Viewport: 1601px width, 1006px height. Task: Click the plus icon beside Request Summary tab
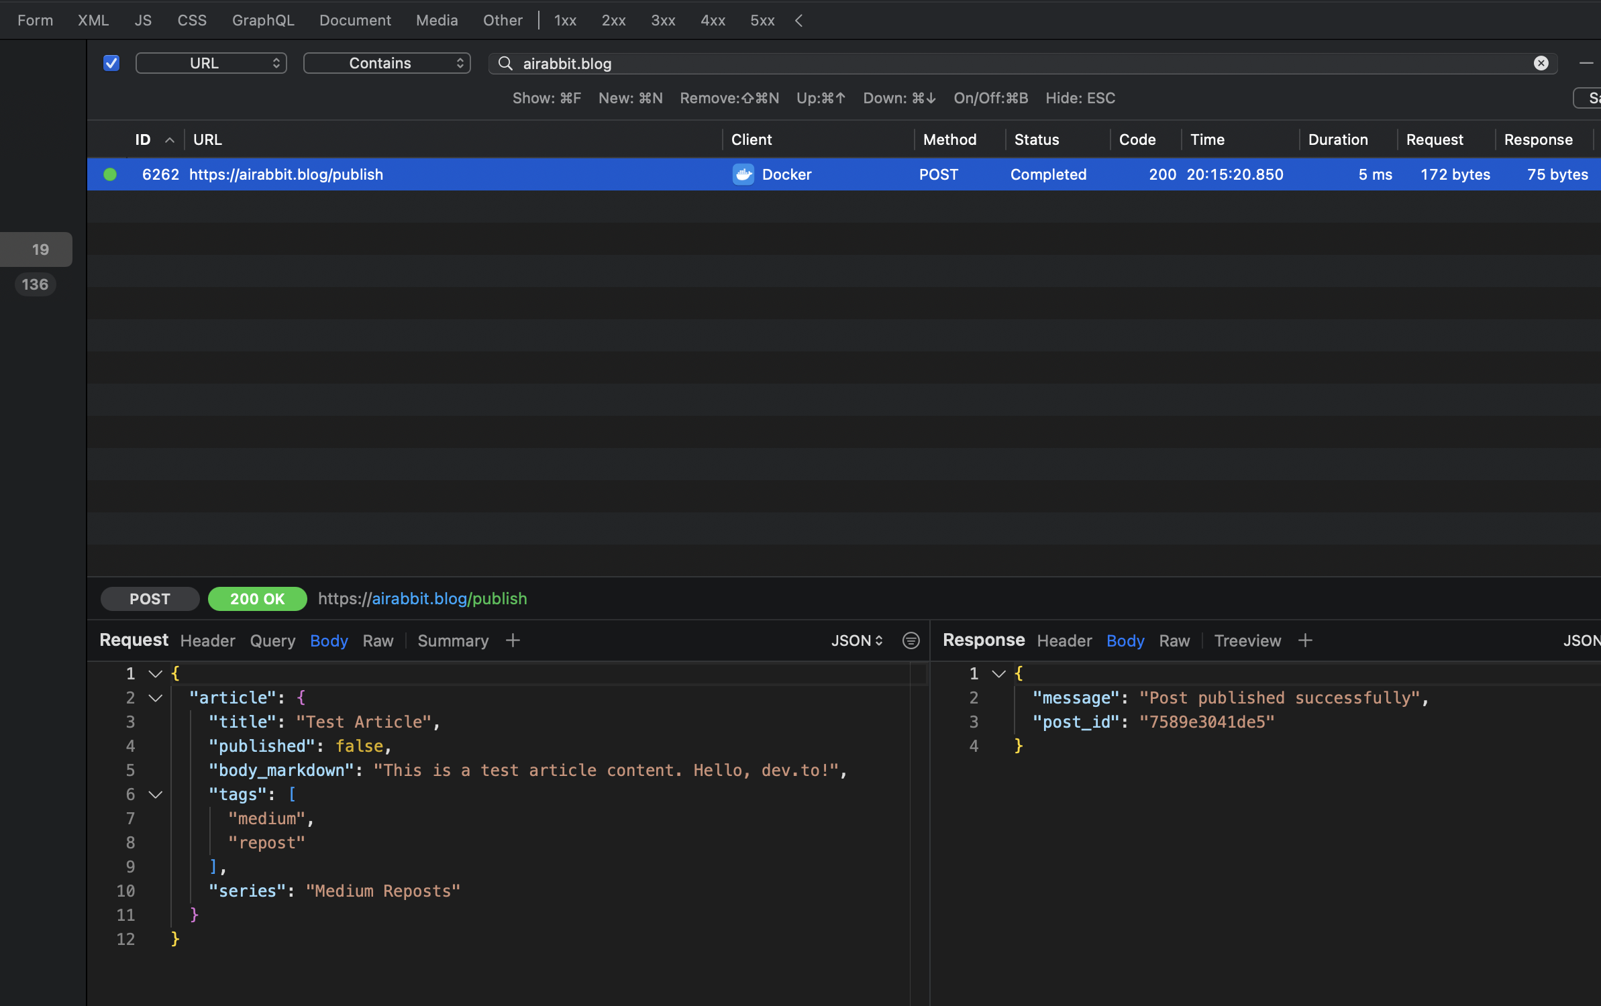point(513,640)
